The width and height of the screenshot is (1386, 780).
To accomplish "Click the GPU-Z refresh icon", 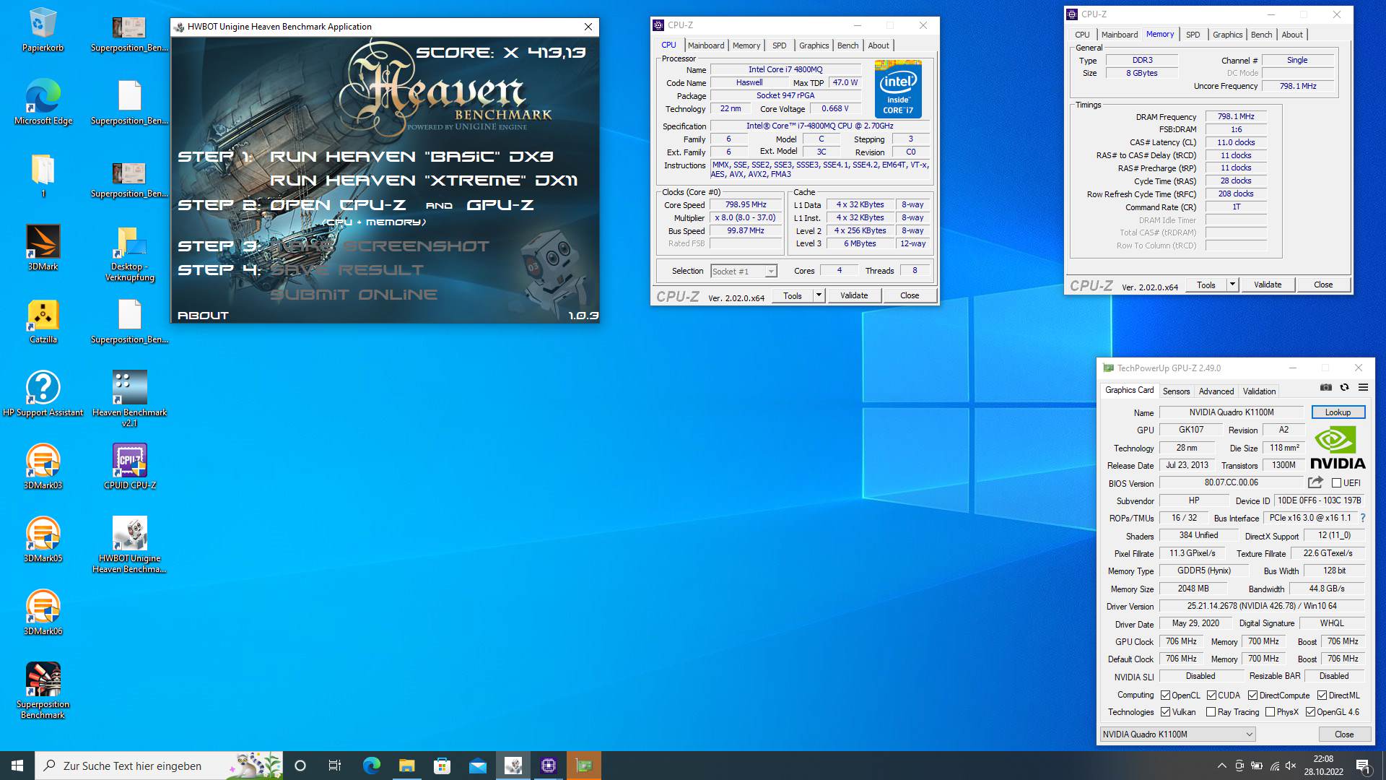I will [1344, 388].
